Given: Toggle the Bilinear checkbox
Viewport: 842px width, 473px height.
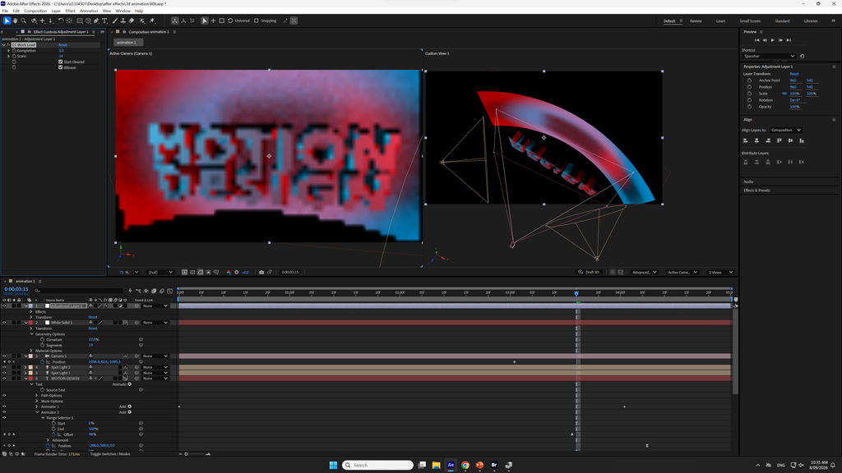Looking at the screenshot, I should (60, 67).
